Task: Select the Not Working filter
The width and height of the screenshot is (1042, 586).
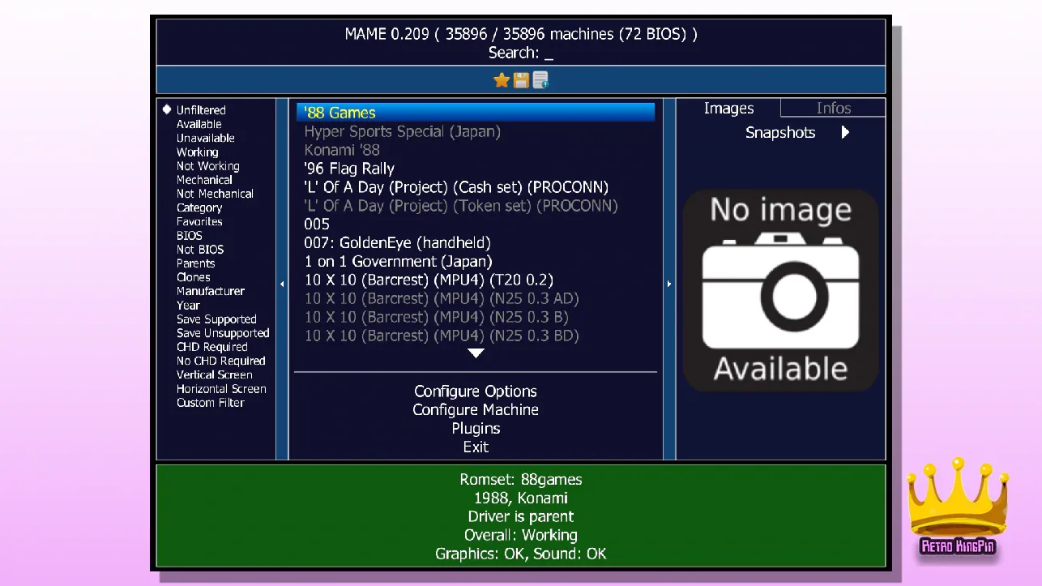Action: [x=207, y=166]
